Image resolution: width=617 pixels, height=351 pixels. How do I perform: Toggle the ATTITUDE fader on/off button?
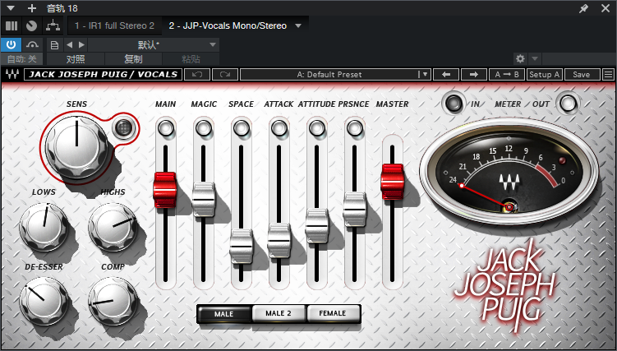click(x=317, y=128)
